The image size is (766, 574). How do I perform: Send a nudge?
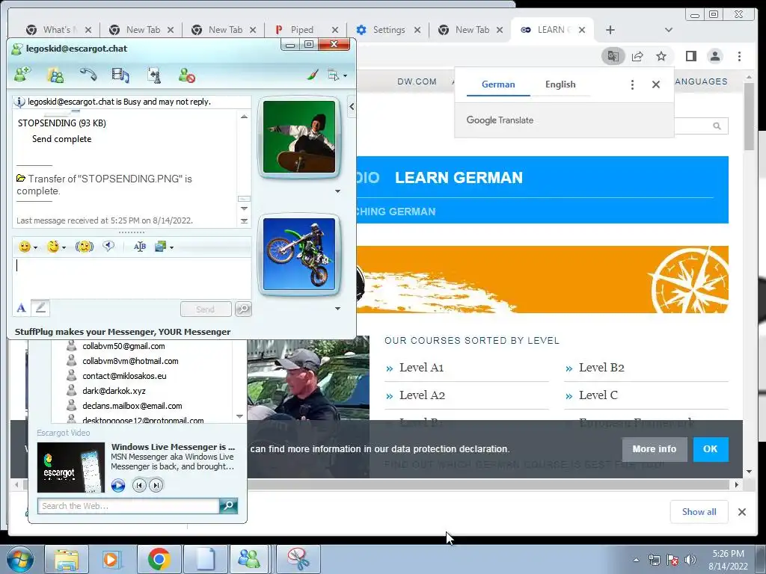pos(85,247)
